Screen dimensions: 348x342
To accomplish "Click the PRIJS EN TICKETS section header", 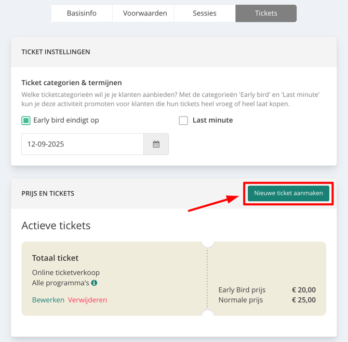I will tap(48, 193).
